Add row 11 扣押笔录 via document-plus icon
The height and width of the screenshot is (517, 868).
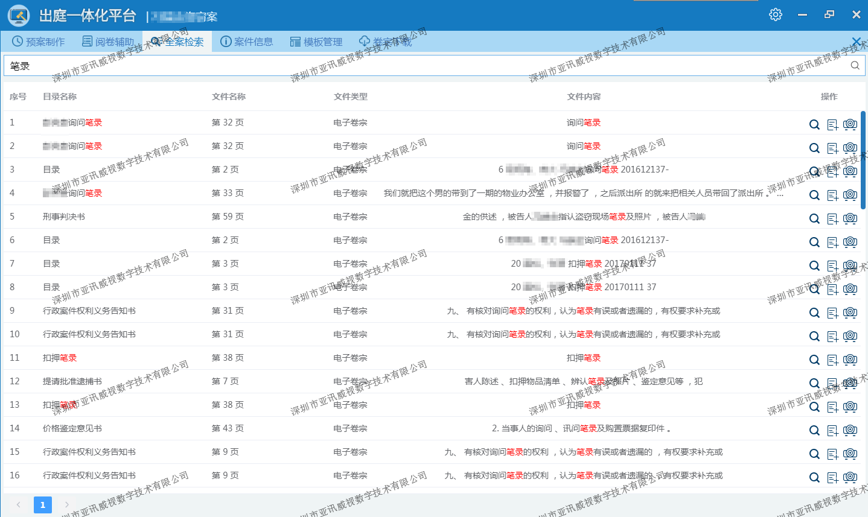[832, 360]
